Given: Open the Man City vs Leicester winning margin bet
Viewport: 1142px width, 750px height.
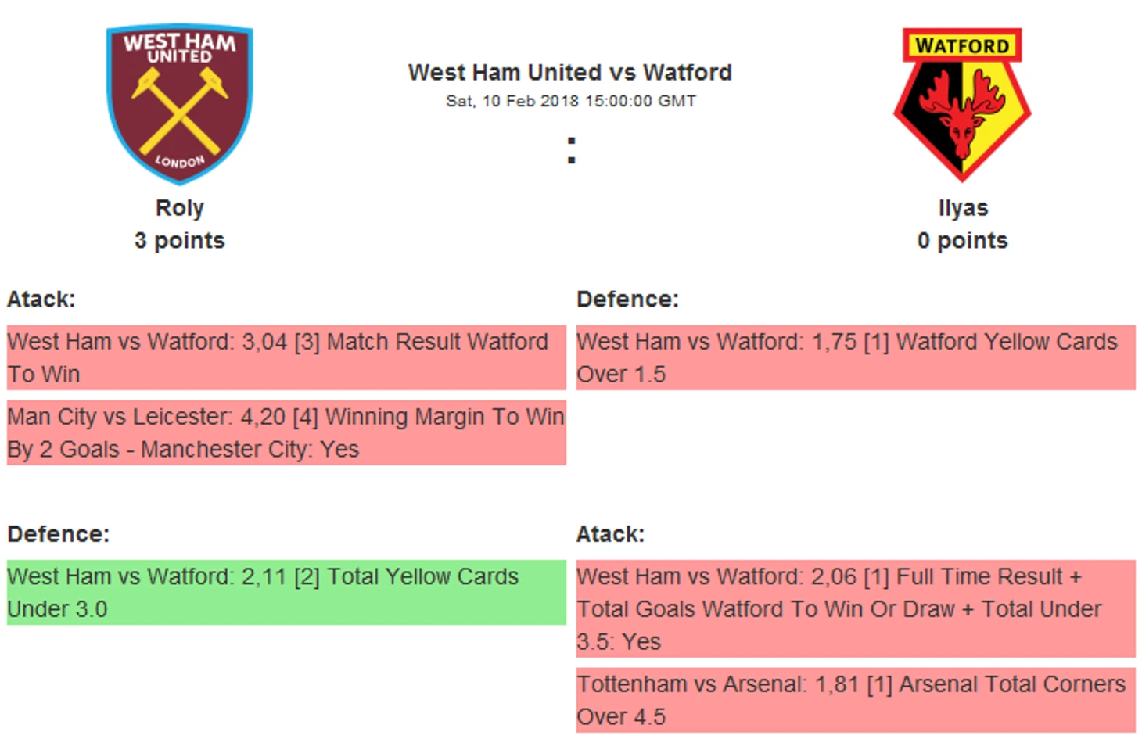Looking at the screenshot, I should 286,432.
